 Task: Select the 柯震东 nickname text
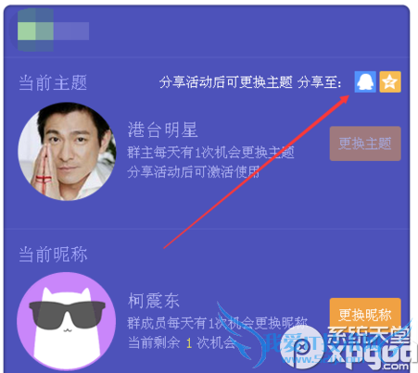coord(154,301)
